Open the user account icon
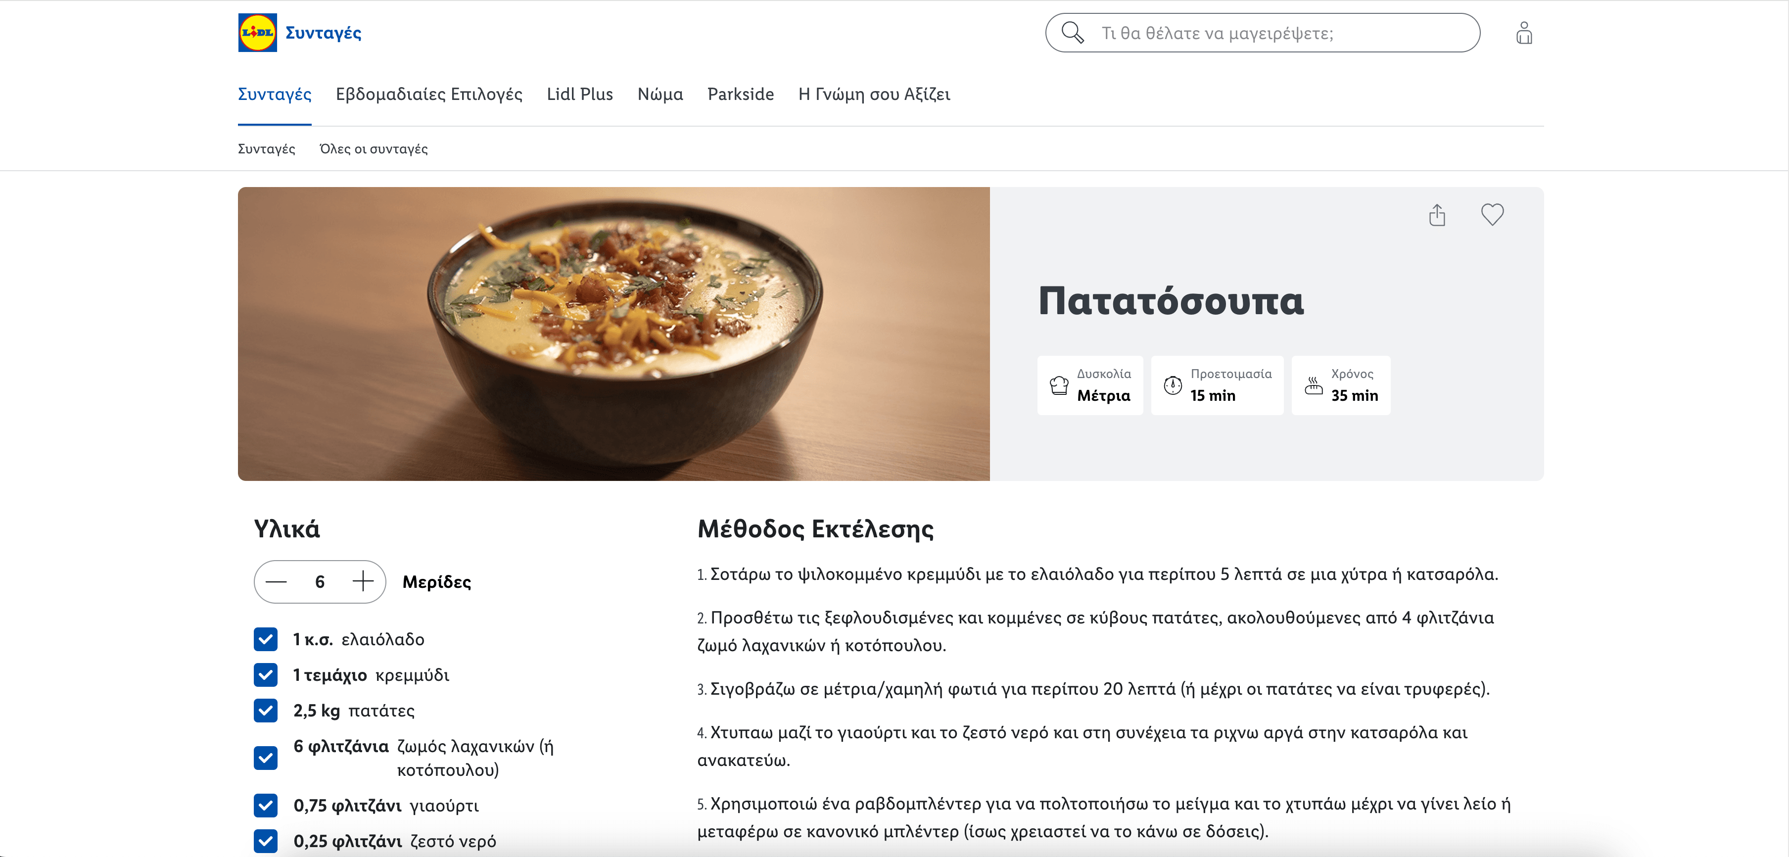 1524,33
